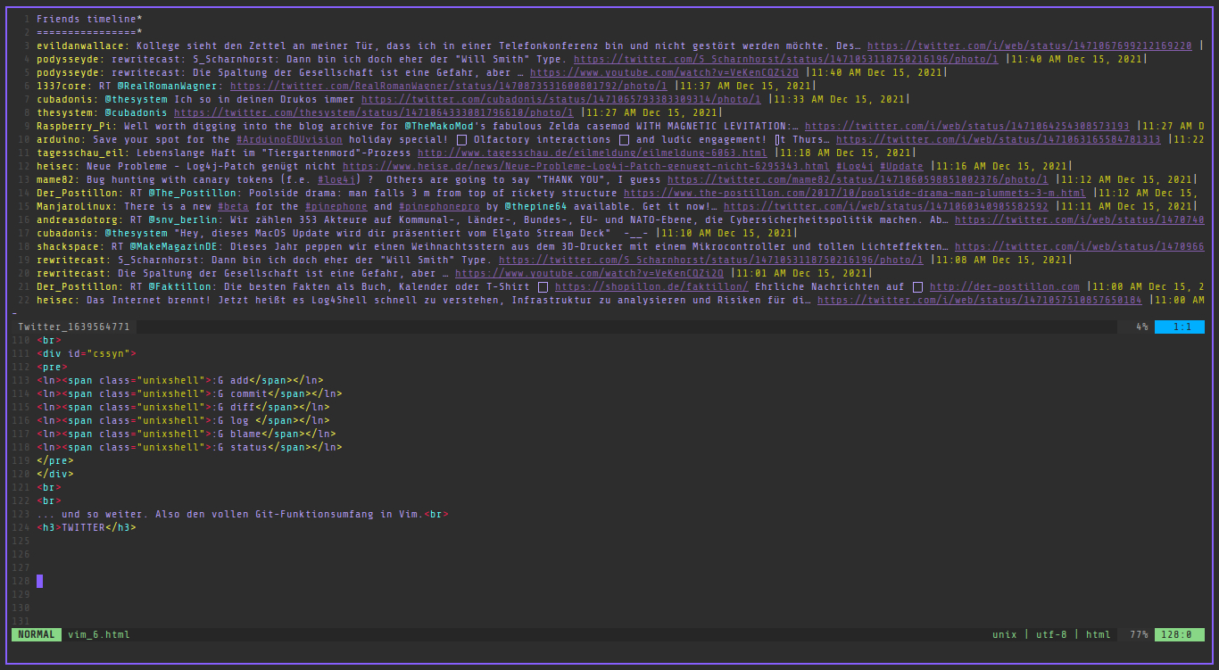Click the '11:37 AM Dec 15, 2021' timestamp
Screen dimensions: 1219x670
click(x=745, y=86)
